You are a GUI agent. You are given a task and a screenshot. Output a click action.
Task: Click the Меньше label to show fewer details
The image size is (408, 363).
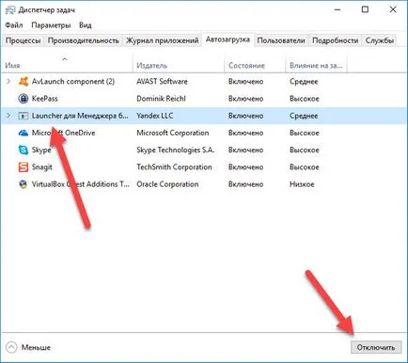(x=36, y=347)
